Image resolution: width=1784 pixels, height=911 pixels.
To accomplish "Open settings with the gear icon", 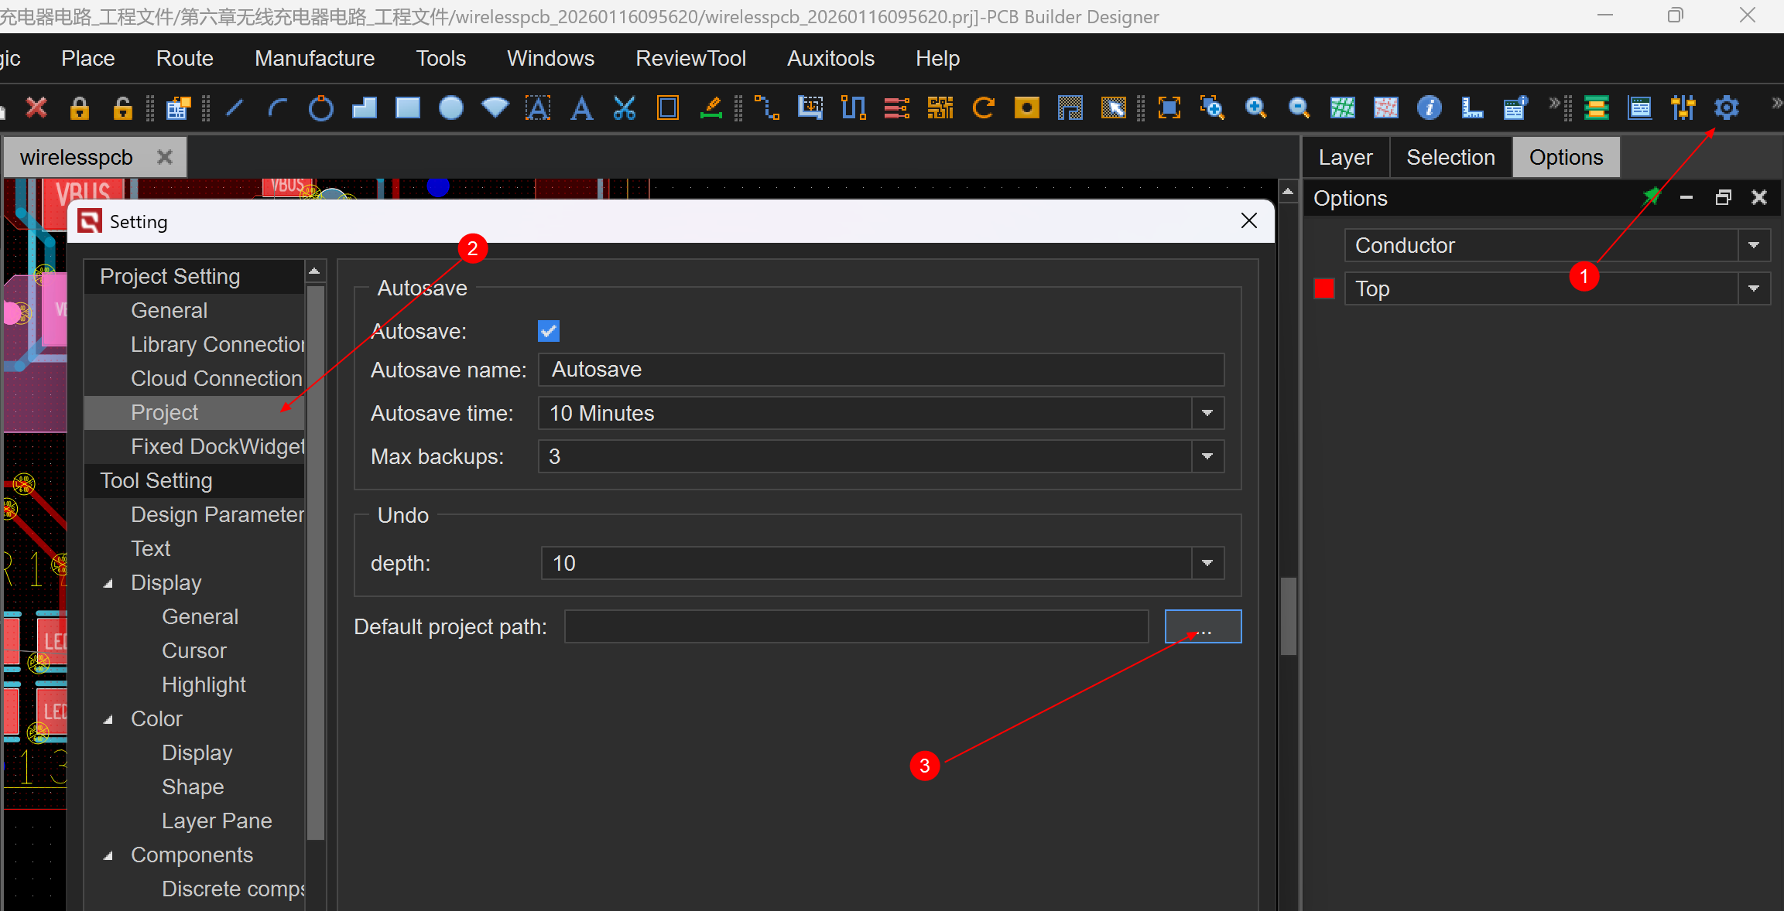I will click(1726, 107).
